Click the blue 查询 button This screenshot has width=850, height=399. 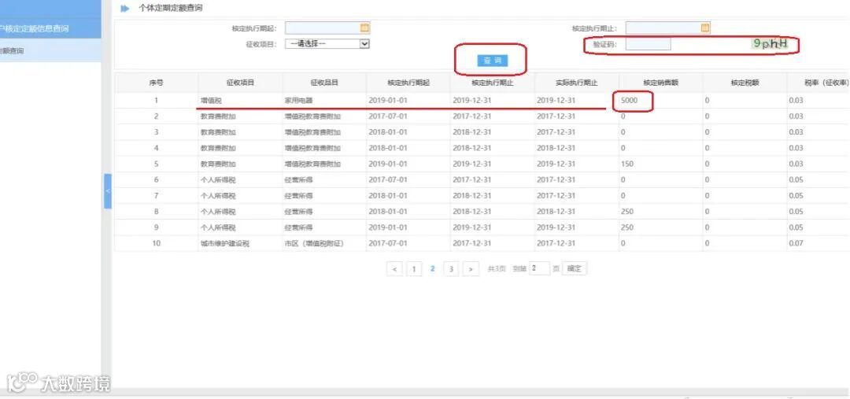492,61
